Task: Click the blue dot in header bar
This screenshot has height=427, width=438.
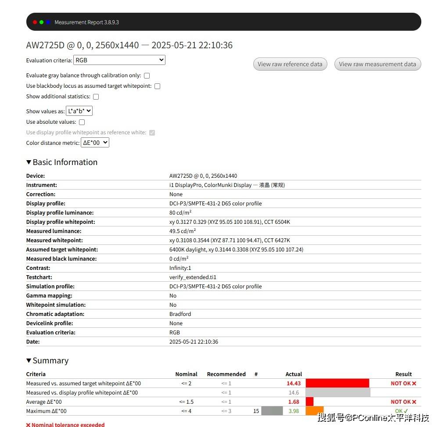Action: click(x=48, y=22)
